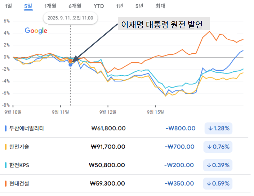Screen dimensions: 254x196
Task: Click the ↓1.28% change badge
Action: 218,128
